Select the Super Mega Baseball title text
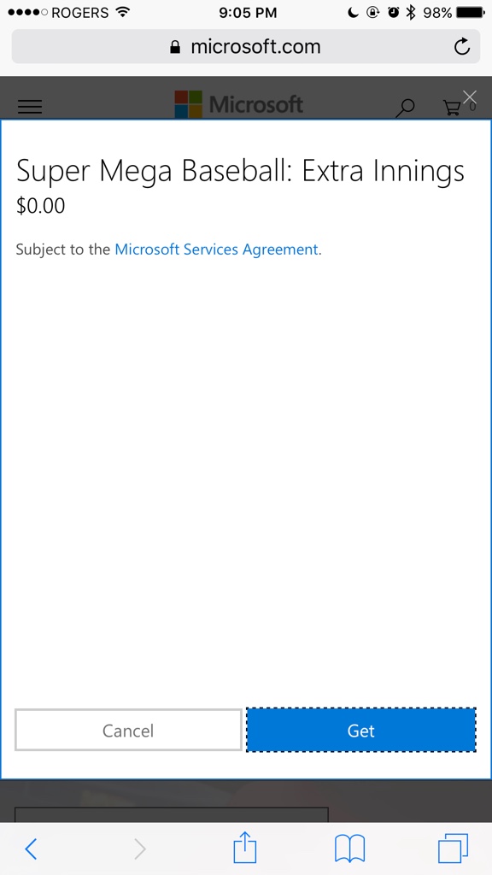 (240, 171)
